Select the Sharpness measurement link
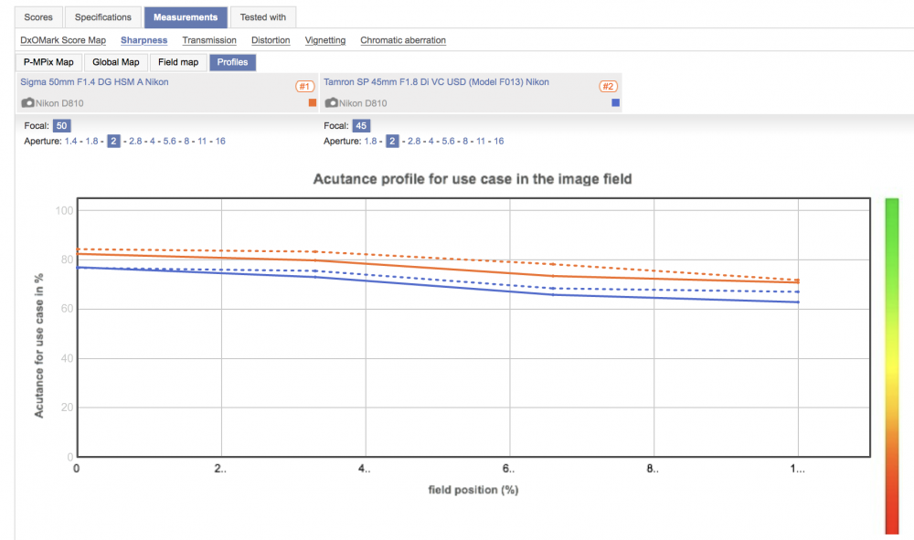Viewport: 914px width, 540px height. click(144, 40)
